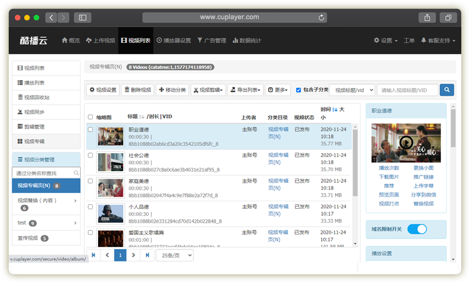Toggle the Safari sidebar icon
Screen dimensions: 470x283
coord(82,17)
